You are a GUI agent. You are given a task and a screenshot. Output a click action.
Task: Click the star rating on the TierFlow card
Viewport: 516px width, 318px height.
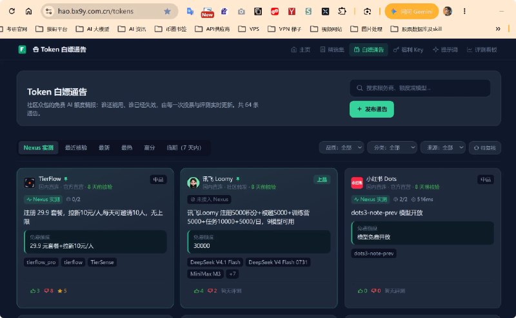[x=62, y=291]
